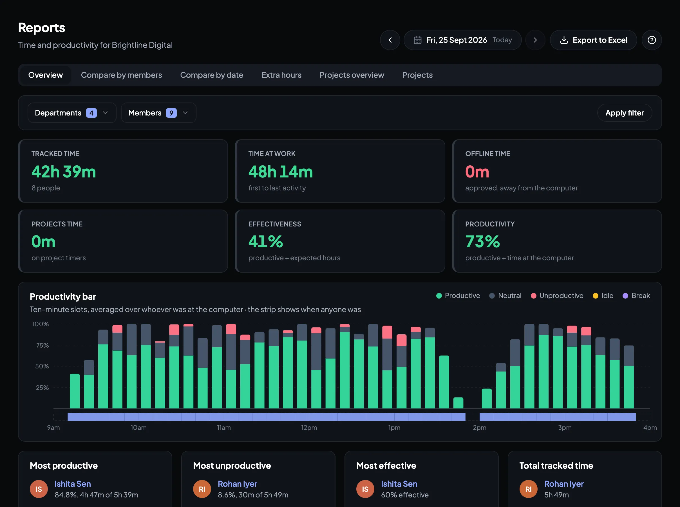Open Ishita Sen link under Most effective
The width and height of the screenshot is (680, 507).
399,484
